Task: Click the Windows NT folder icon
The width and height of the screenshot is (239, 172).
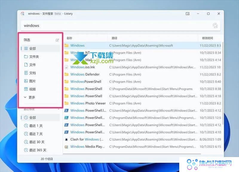Action: (66, 53)
